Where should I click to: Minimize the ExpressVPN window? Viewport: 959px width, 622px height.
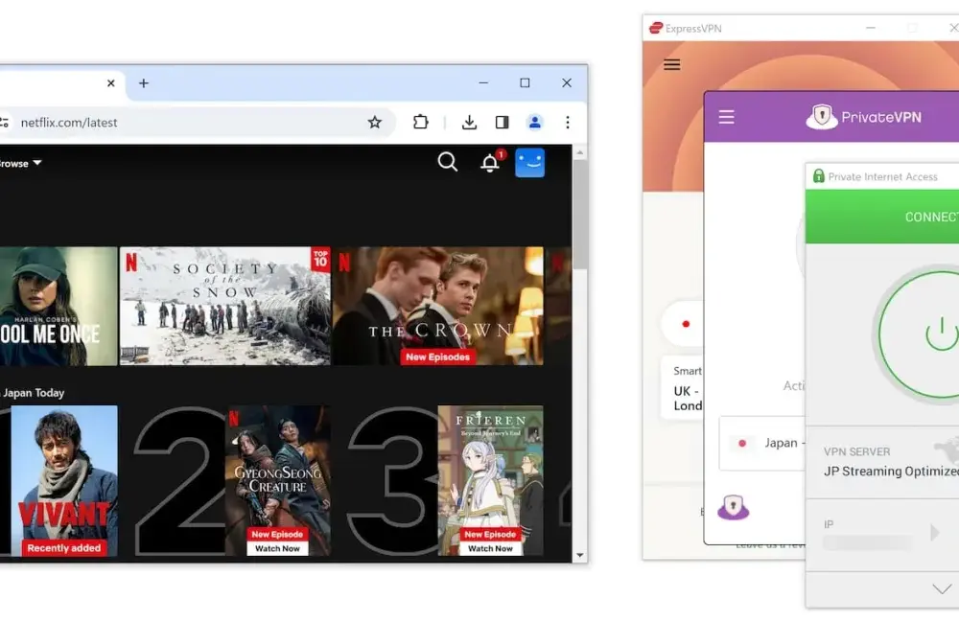[871, 28]
